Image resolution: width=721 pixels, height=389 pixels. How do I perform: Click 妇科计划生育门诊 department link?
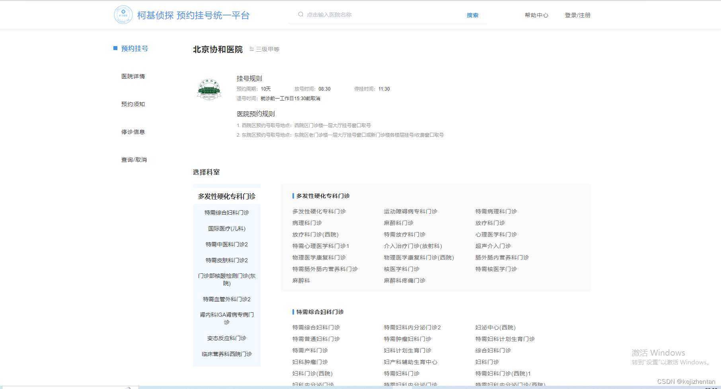click(408, 350)
